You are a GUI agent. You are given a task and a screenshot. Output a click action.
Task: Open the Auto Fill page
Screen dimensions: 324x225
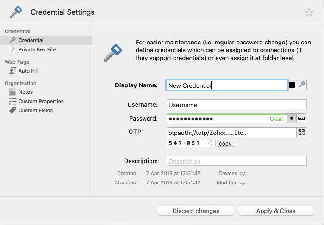click(28, 71)
